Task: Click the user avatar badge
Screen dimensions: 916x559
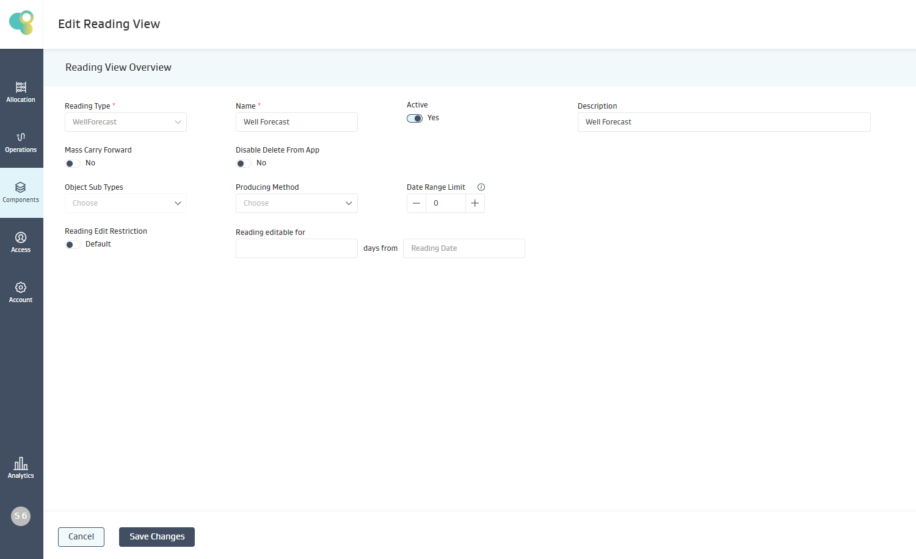Action: tap(21, 516)
